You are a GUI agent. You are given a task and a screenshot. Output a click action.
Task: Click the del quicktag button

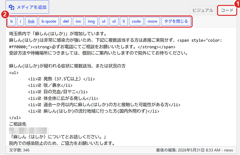pyautogui.click(x=66, y=21)
